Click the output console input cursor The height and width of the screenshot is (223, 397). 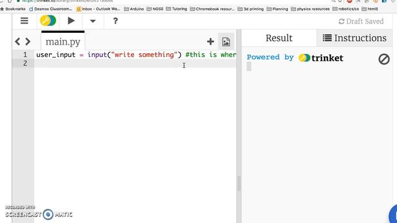[x=249, y=66]
